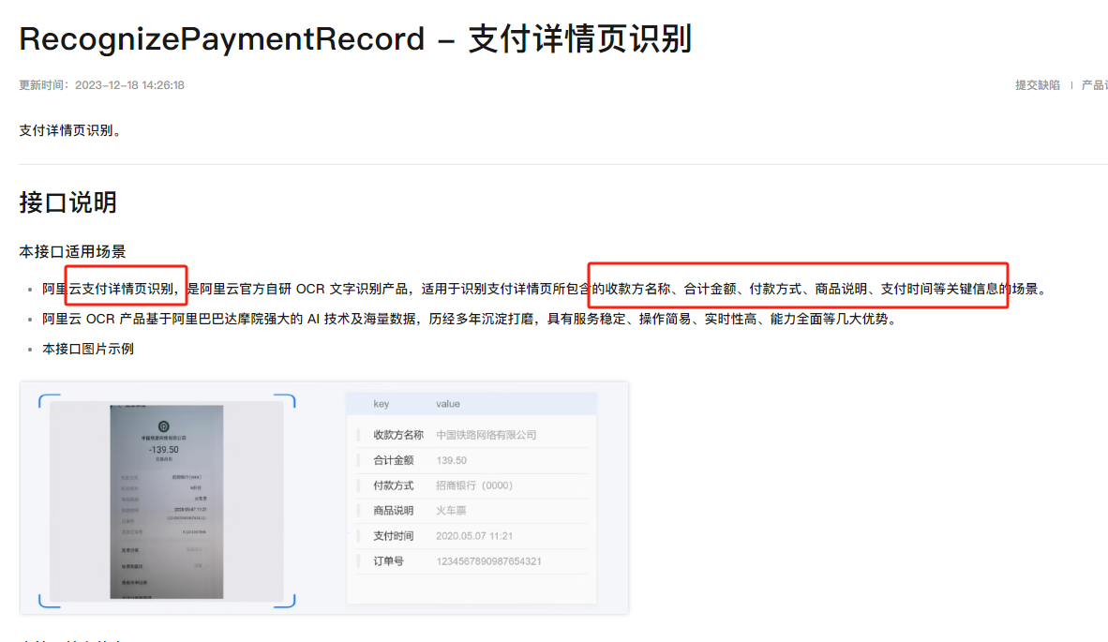Select the update time 2023-12-18 14:26:18
Viewport: 1108px width, 642px height.
pyautogui.click(x=129, y=85)
